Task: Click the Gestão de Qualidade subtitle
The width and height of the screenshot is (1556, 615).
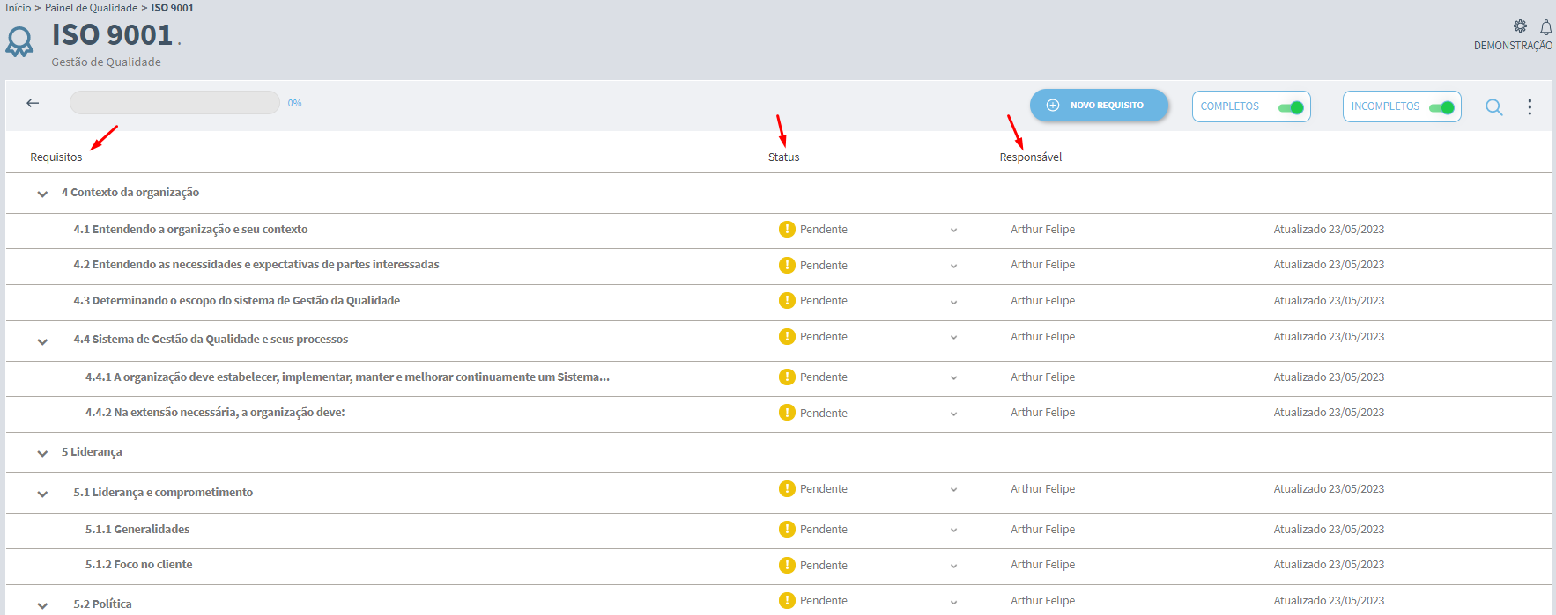Action: (106, 62)
